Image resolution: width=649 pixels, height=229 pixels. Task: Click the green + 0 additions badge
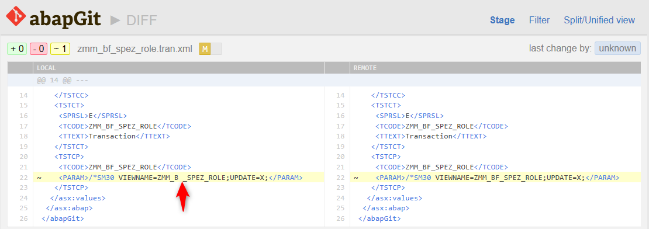[17, 48]
